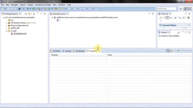Click the Focus on Active Task icon
The image size is (193, 108).
pyautogui.click(x=175, y=18)
